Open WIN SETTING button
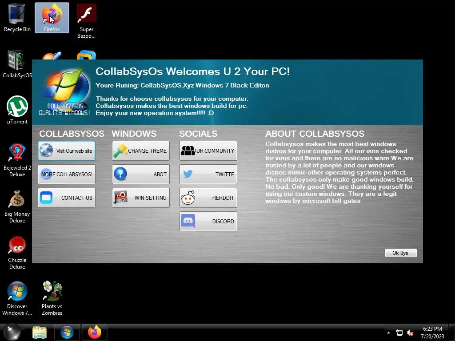Image resolution: width=455 pixels, height=341 pixels. point(141,198)
